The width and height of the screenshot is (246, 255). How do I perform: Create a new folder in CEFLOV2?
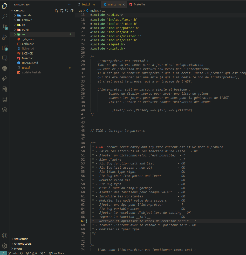pyautogui.click(x=61, y=11)
